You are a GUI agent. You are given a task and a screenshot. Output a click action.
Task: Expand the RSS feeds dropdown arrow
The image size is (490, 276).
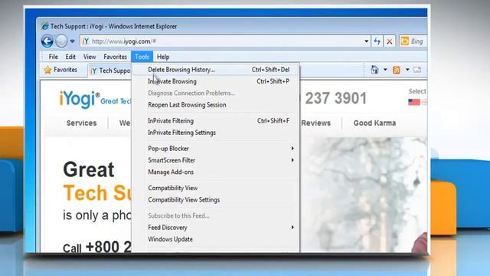407,70
